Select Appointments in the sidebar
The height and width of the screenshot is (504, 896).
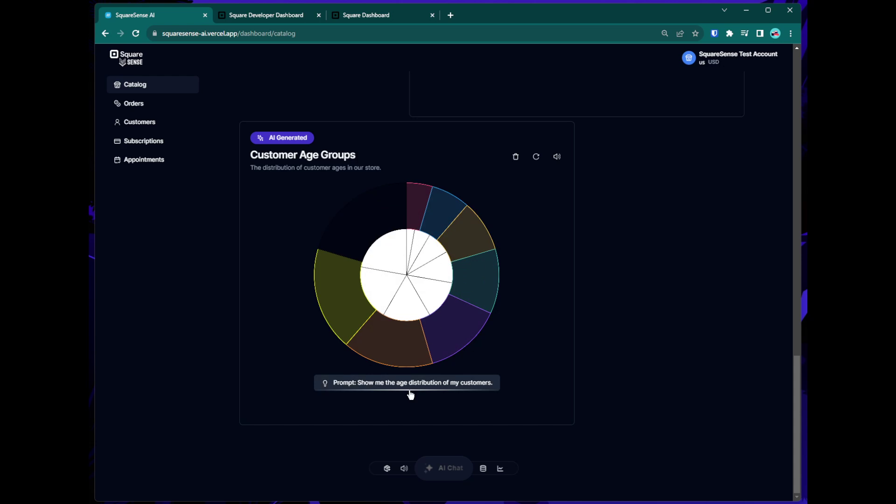coord(144,160)
